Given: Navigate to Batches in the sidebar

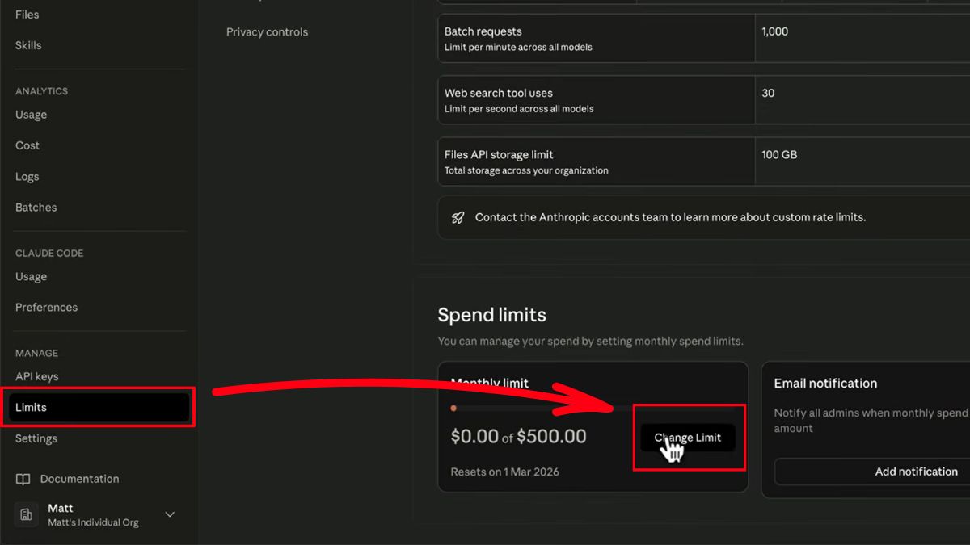Looking at the screenshot, I should click(x=36, y=208).
